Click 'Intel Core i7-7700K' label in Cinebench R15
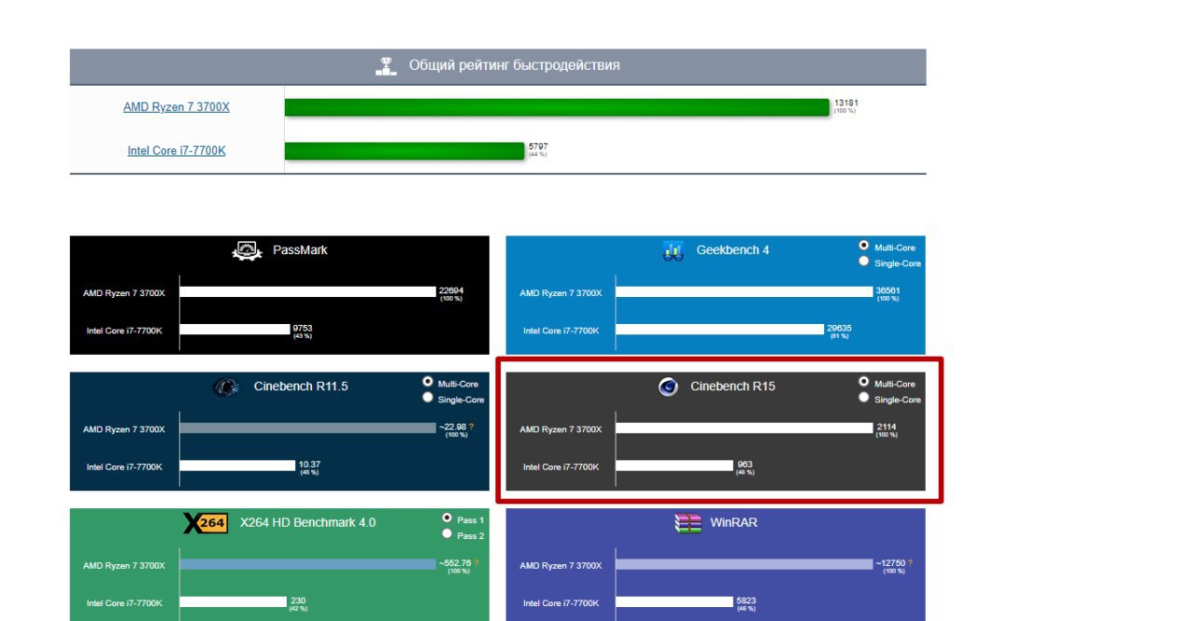1192x621 pixels. (561, 466)
